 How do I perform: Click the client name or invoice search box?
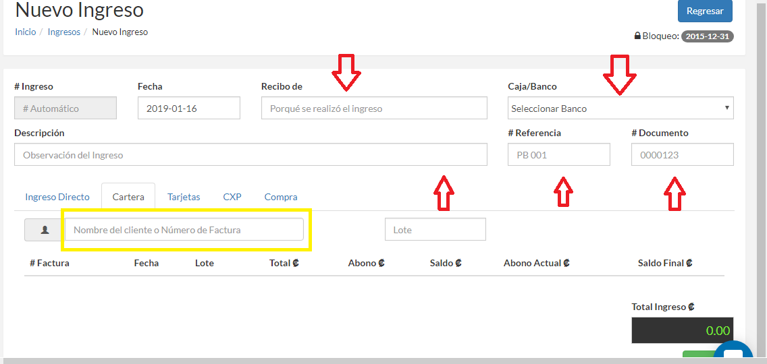(x=184, y=230)
